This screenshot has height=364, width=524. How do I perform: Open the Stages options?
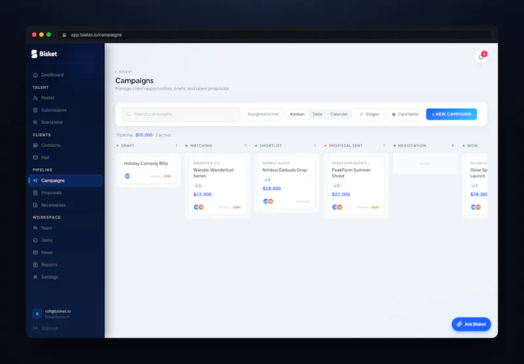coord(369,114)
